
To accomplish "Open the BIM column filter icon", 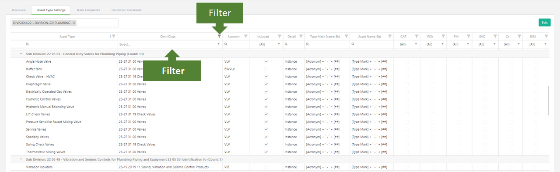I will tap(546, 37).
